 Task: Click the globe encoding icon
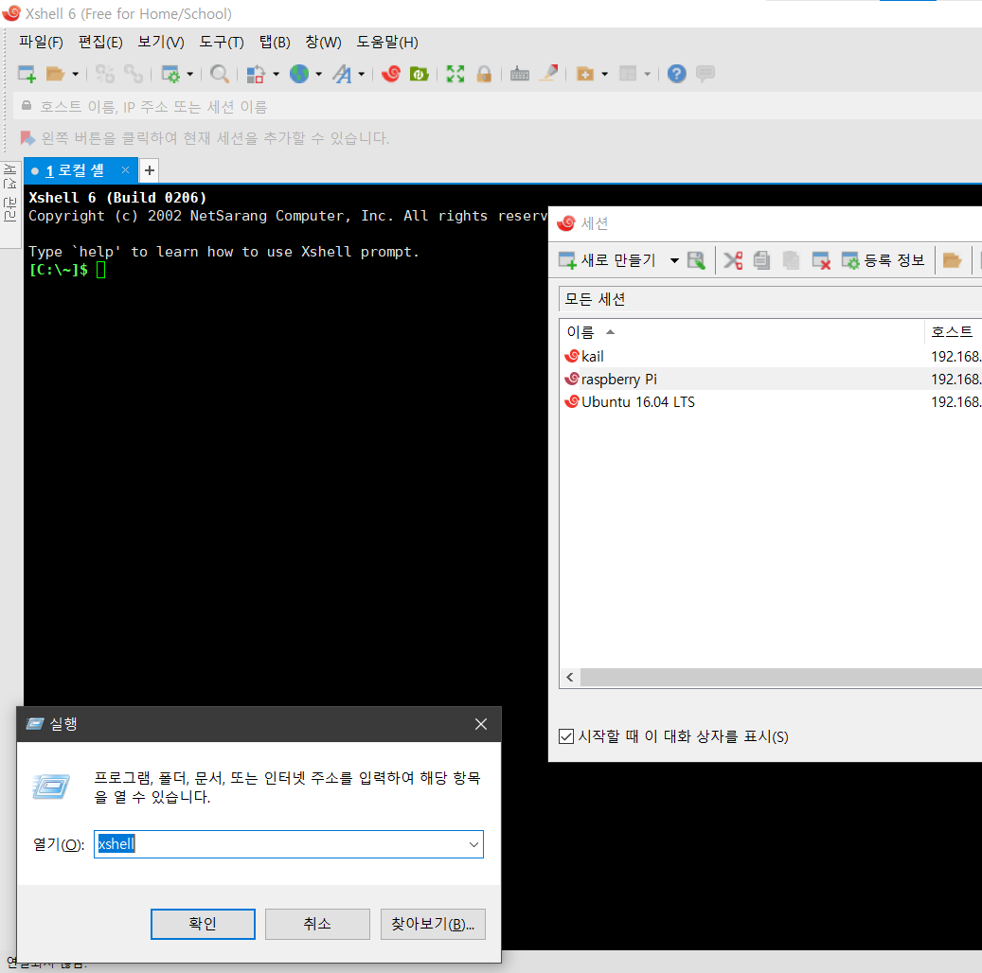coord(299,74)
